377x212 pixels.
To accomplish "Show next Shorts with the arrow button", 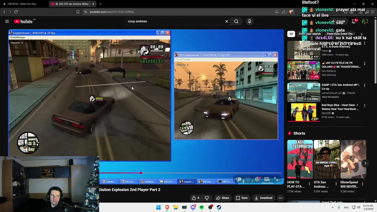I will point(365,163).
